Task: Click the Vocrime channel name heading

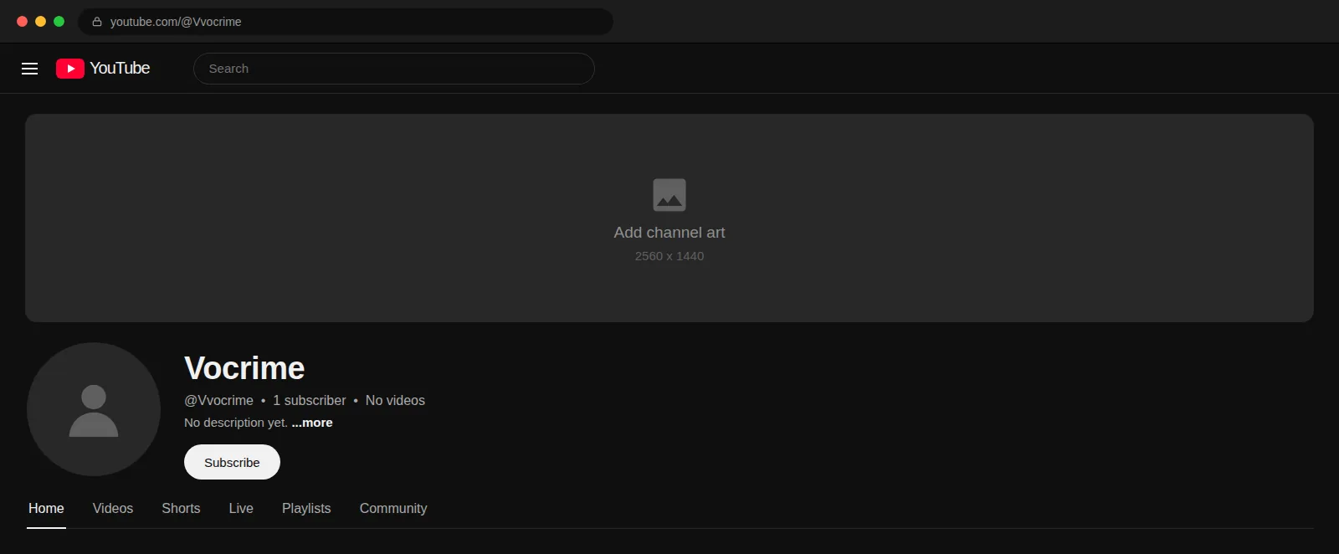Action: point(244,368)
